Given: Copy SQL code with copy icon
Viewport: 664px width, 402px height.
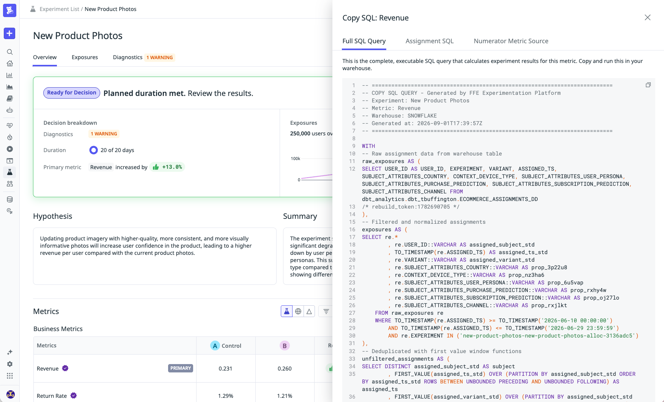Looking at the screenshot, I should (x=648, y=85).
